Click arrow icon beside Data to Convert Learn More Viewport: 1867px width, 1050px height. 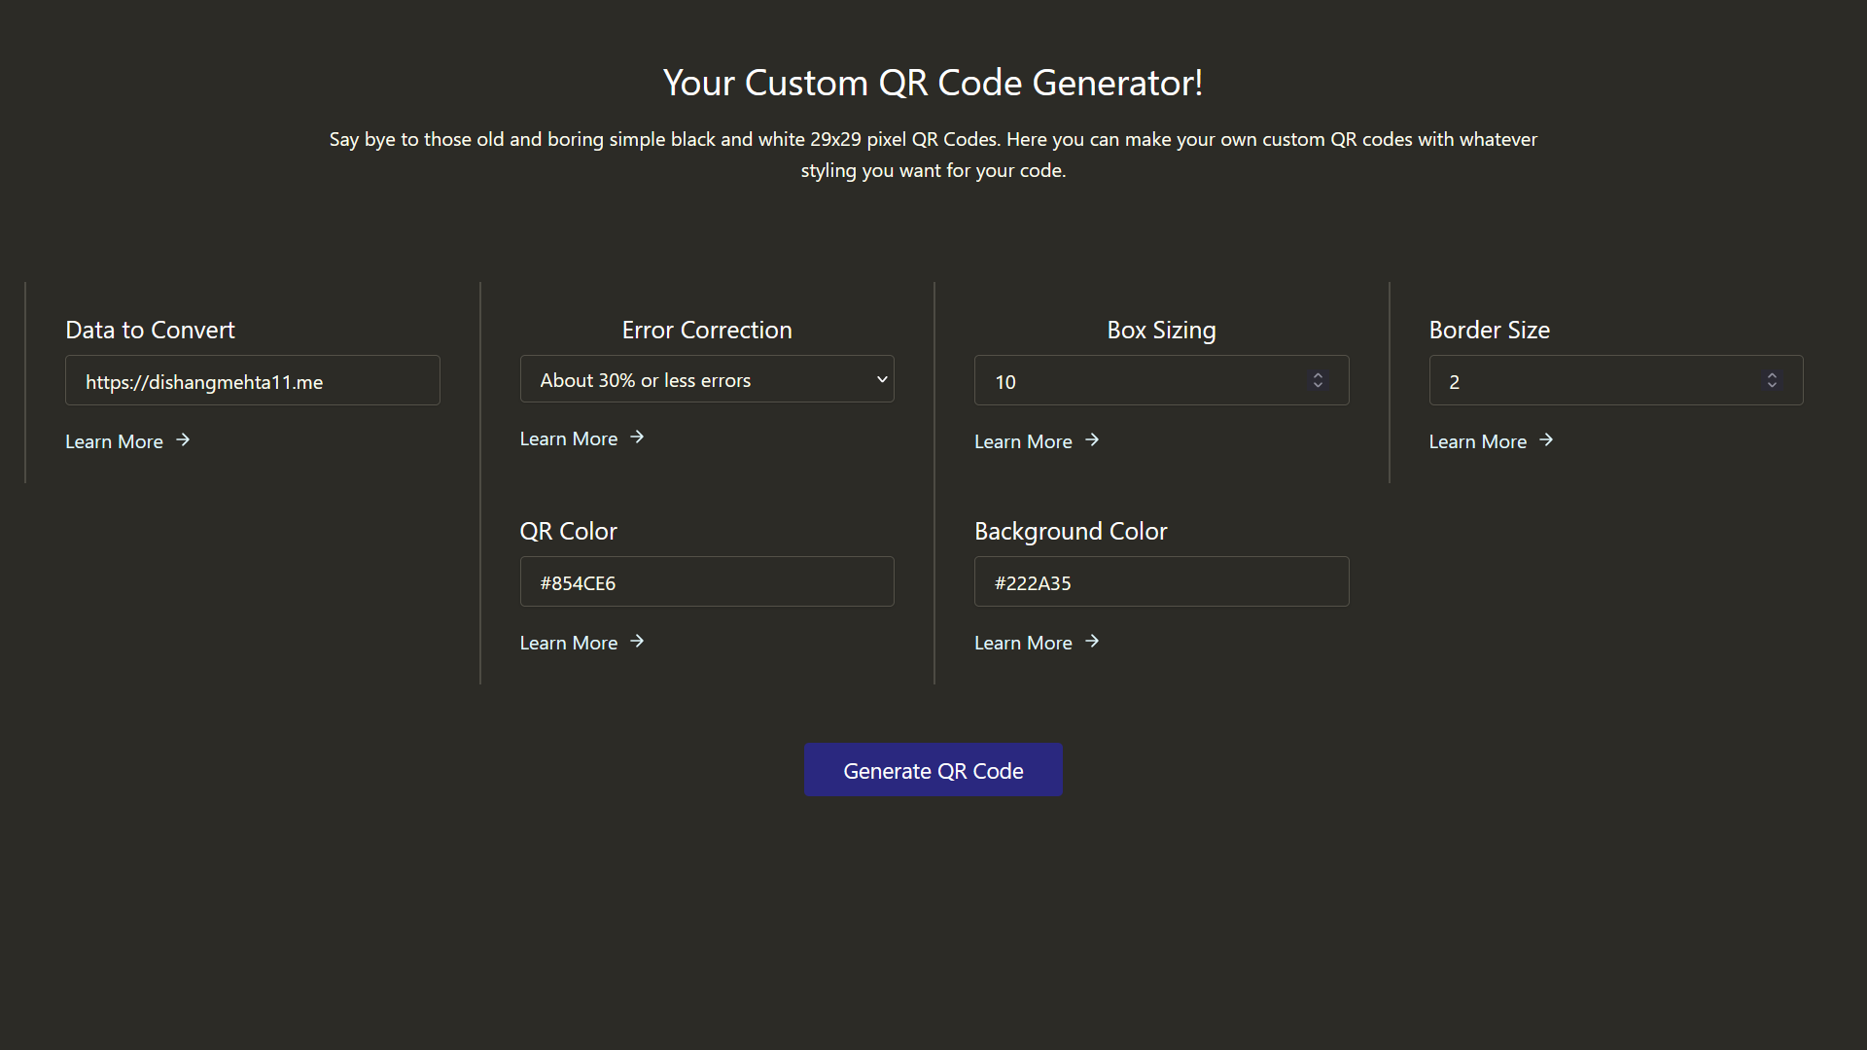click(183, 440)
